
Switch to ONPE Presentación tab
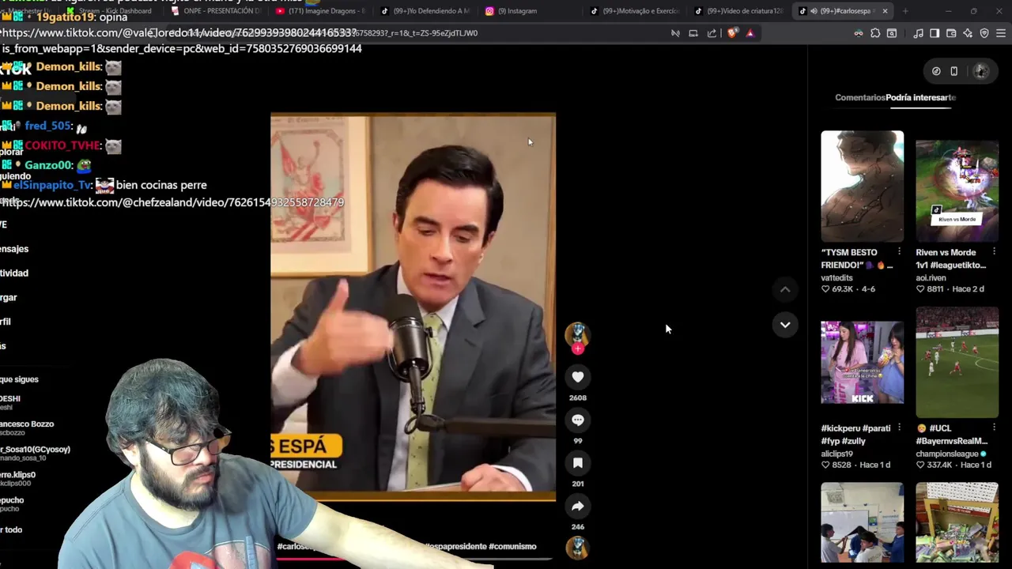[x=216, y=11]
